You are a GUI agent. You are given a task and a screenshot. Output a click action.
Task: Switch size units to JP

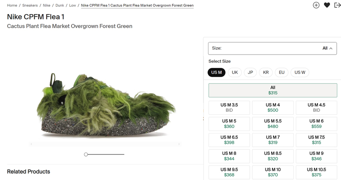250,73
